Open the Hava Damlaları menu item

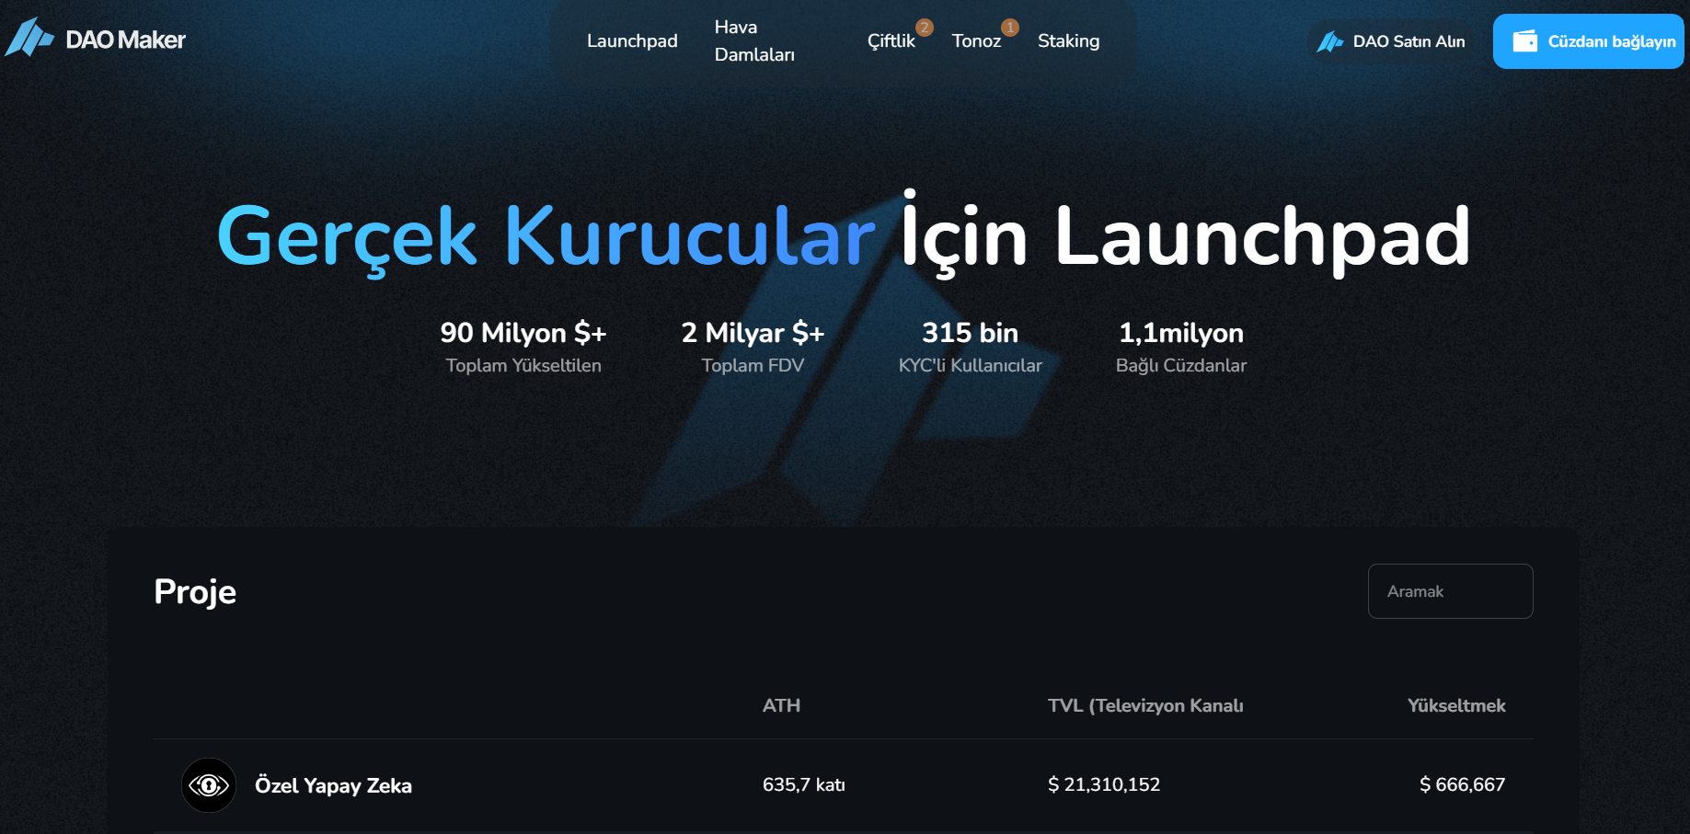click(x=754, y=40)
